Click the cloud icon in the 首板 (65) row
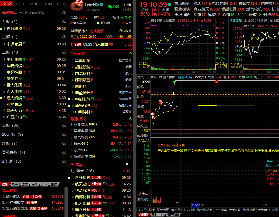The height and width of the screenshot is (217, 279). [x=64, y=125]
